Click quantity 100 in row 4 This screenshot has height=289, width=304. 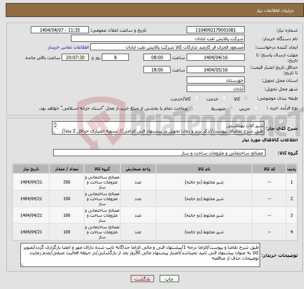[x=67, y=232]
